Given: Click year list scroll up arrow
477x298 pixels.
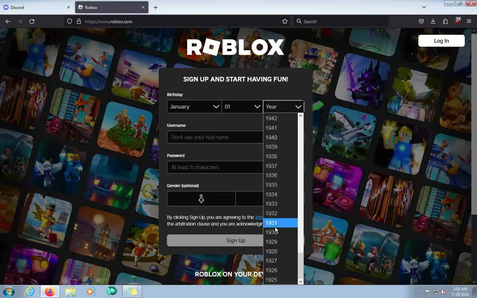Looking at the screenshot, I should (x=300, y=116).
